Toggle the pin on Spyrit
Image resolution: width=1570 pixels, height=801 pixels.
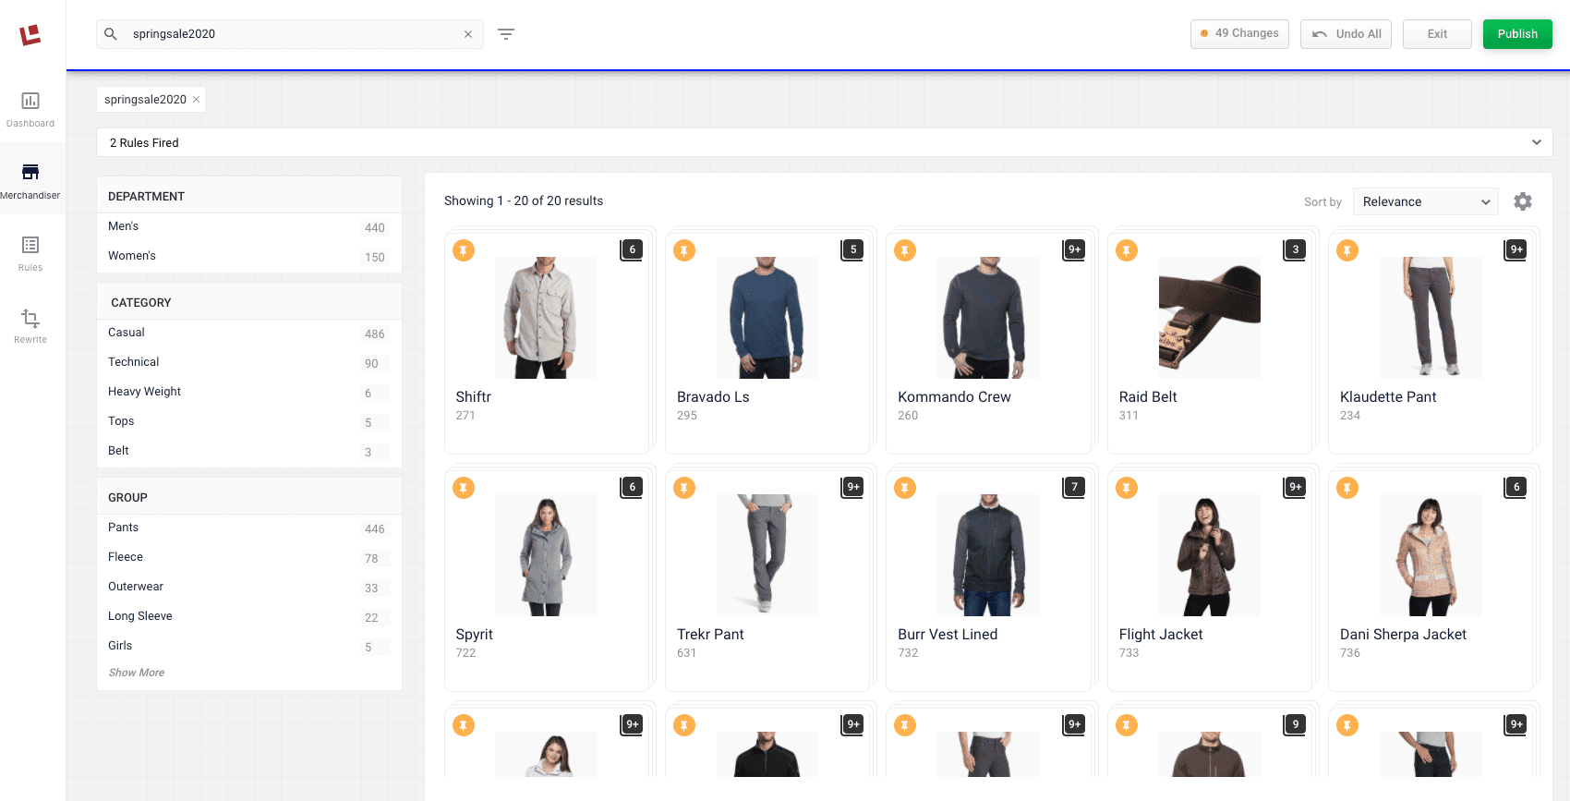(x=464, y=488)
